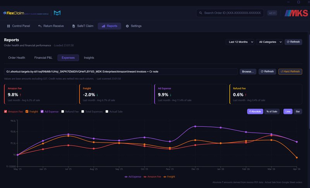310x188 pixels.
Task: Uncheck the Freight checkbox
Action: 27,111
